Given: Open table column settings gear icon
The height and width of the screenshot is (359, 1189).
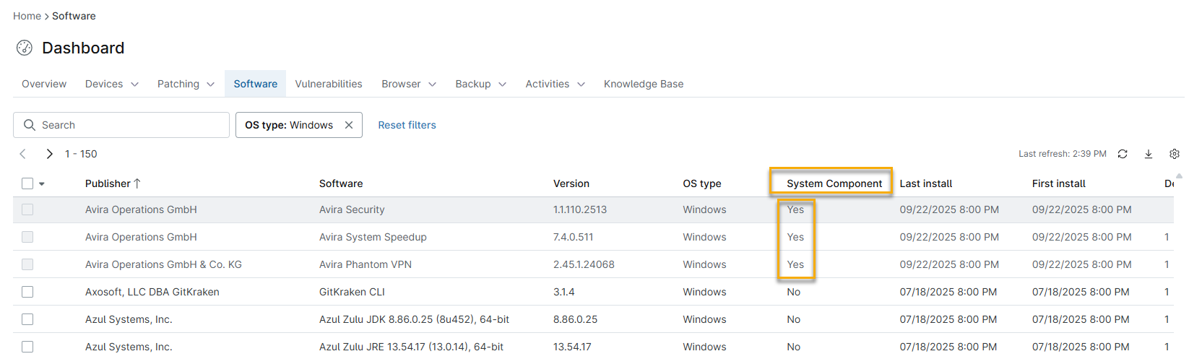Looking at the screenshot, I should tap(1175, 154).
